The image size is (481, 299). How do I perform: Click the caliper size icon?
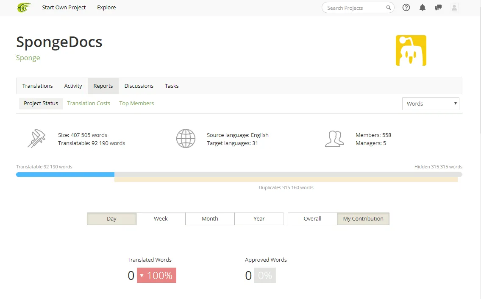pyautogui.click(x=36, y=138)
